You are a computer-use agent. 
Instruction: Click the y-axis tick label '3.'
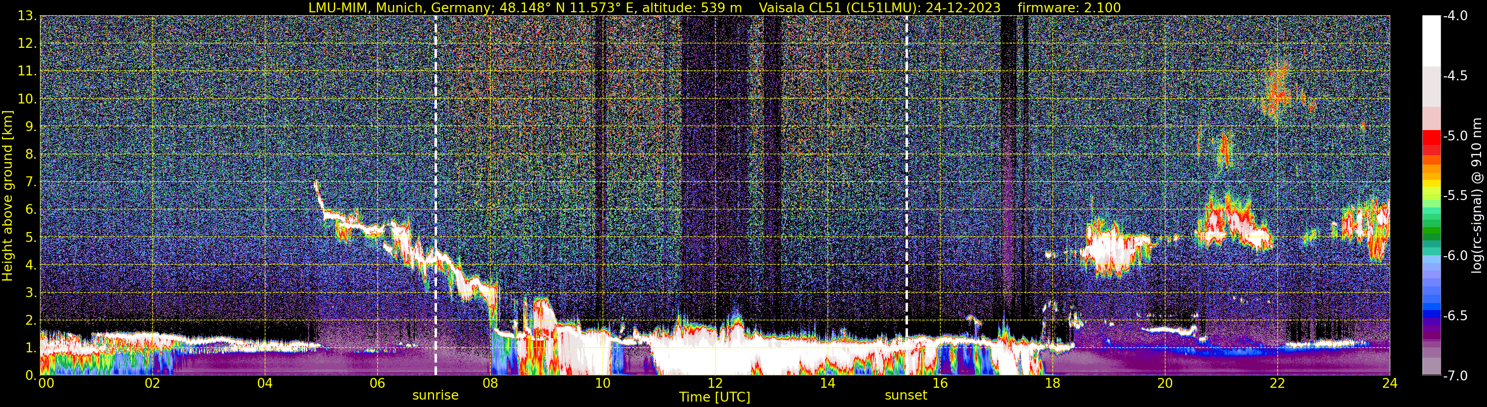click(x=31, y=293)
